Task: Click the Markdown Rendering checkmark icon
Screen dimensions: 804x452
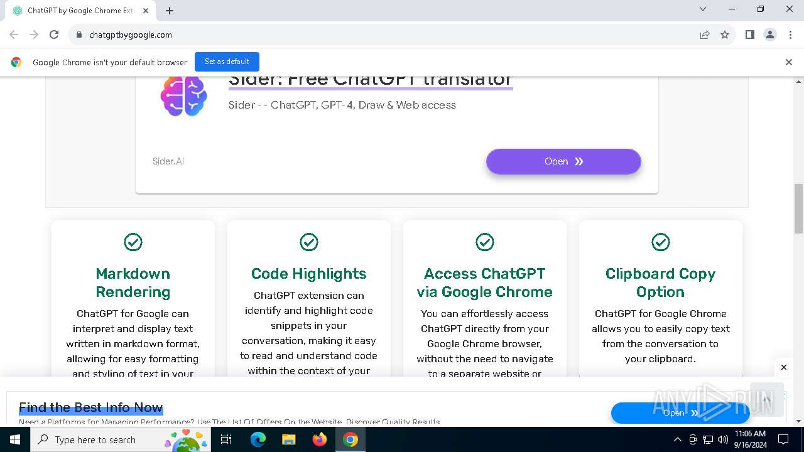Action: pyautogui.click(x=133, y=242)
